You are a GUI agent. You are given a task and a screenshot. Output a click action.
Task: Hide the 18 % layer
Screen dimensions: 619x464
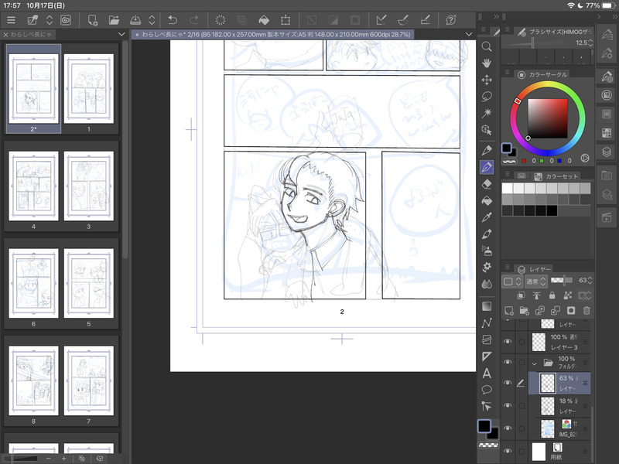pyautogui.click(x=508, y=405)
